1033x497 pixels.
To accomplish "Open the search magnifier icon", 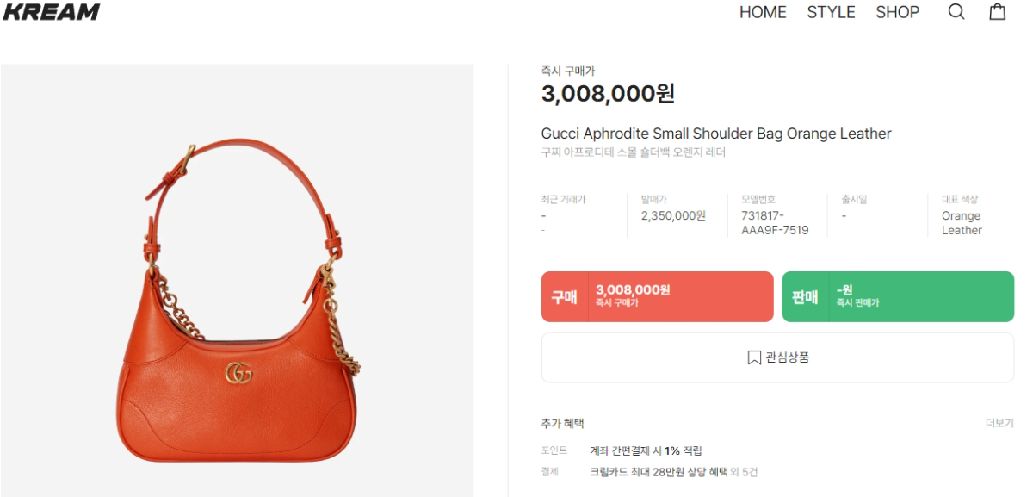I will (x=956, y=12).
